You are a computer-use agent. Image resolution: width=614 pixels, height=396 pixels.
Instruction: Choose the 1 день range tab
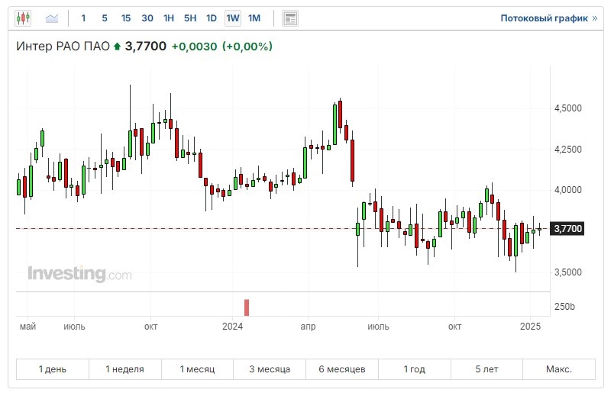click(x=53, y=369)
